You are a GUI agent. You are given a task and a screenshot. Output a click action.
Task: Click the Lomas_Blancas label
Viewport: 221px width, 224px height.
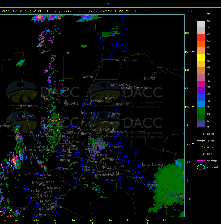point(152,165)
